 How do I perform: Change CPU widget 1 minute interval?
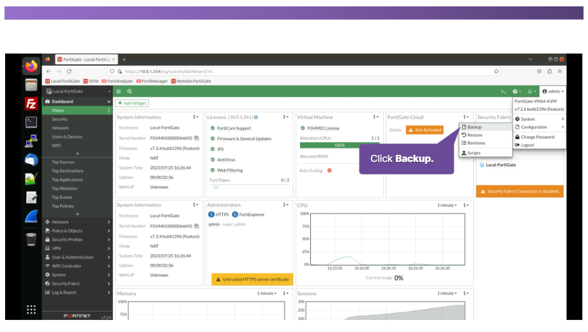pyautogui.click(x=447, y=205)
